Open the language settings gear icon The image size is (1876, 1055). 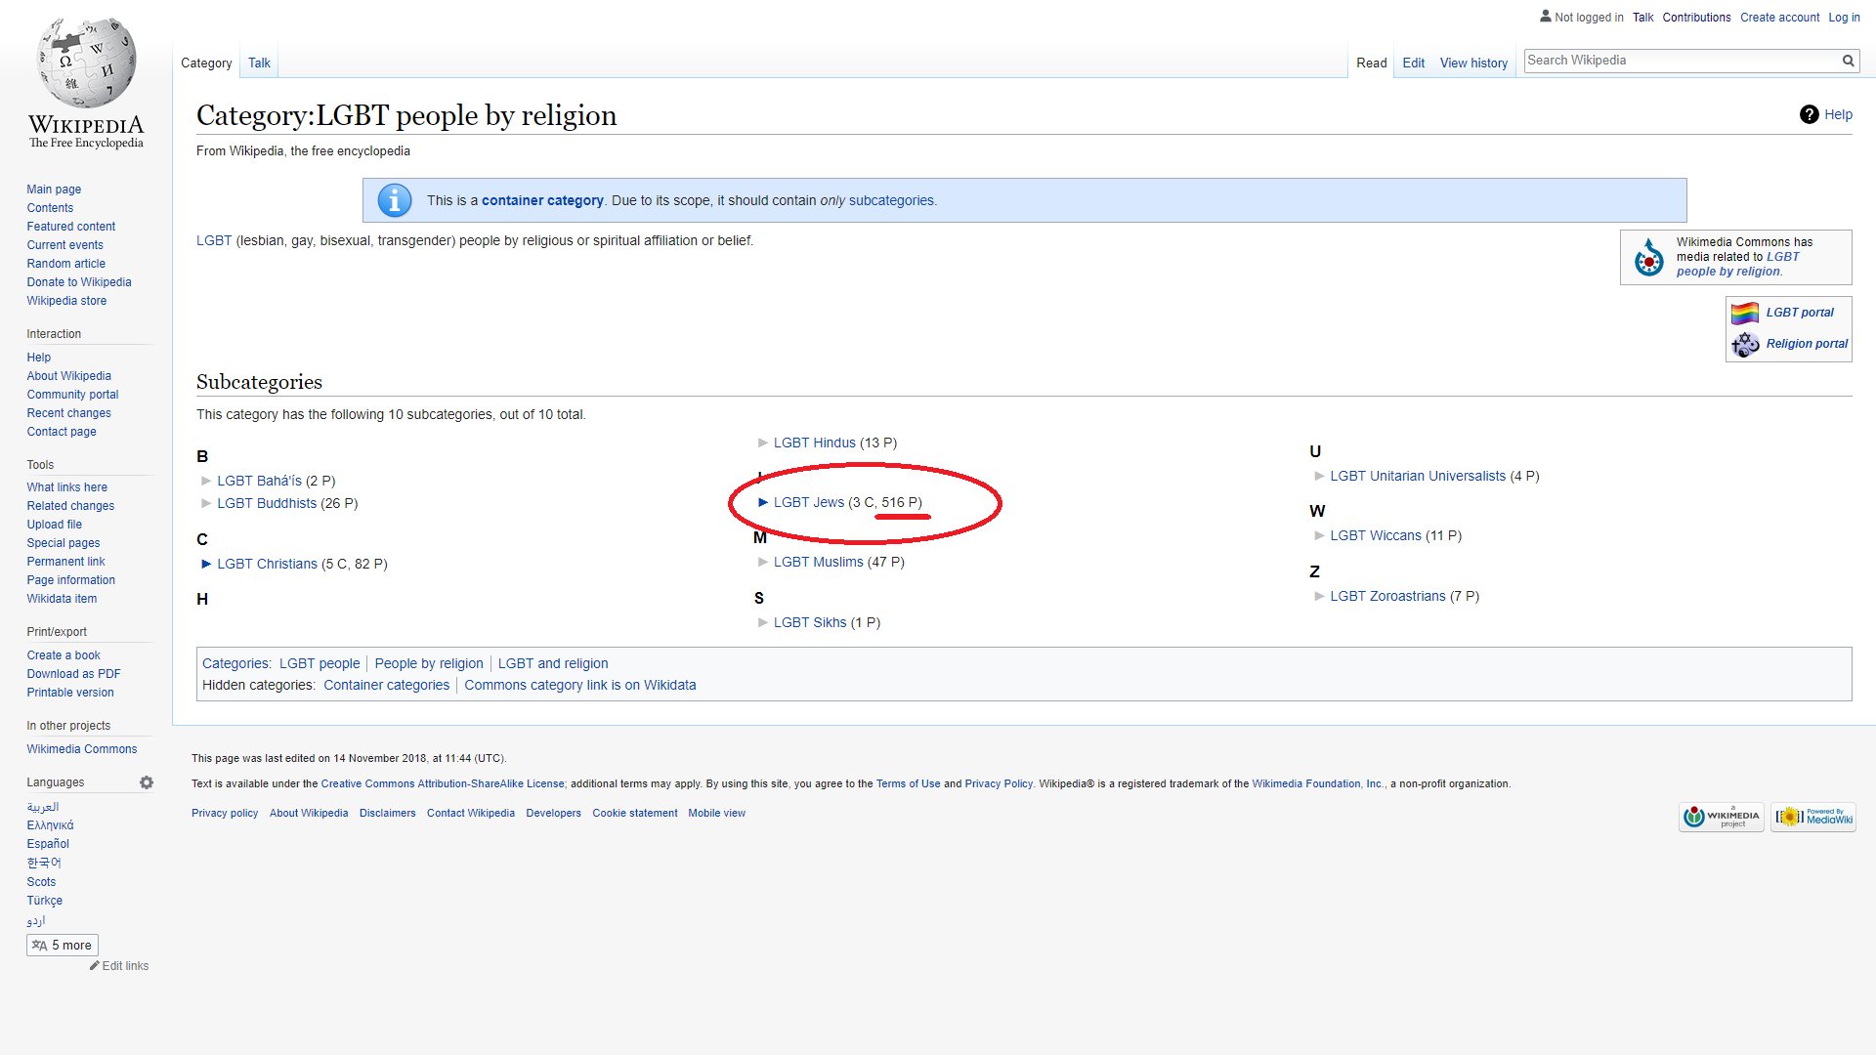(147, 782)
